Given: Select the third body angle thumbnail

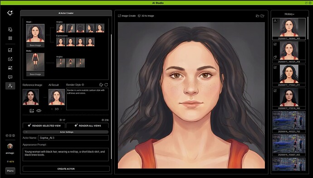Looking at the screenshot, I should tap(80, 63).
